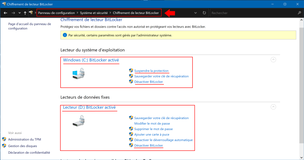This screenshot has width=304, height=160.
Task: Open Sauvegarder votre clé de récupération for C:
Action: [x=161, y=76]
